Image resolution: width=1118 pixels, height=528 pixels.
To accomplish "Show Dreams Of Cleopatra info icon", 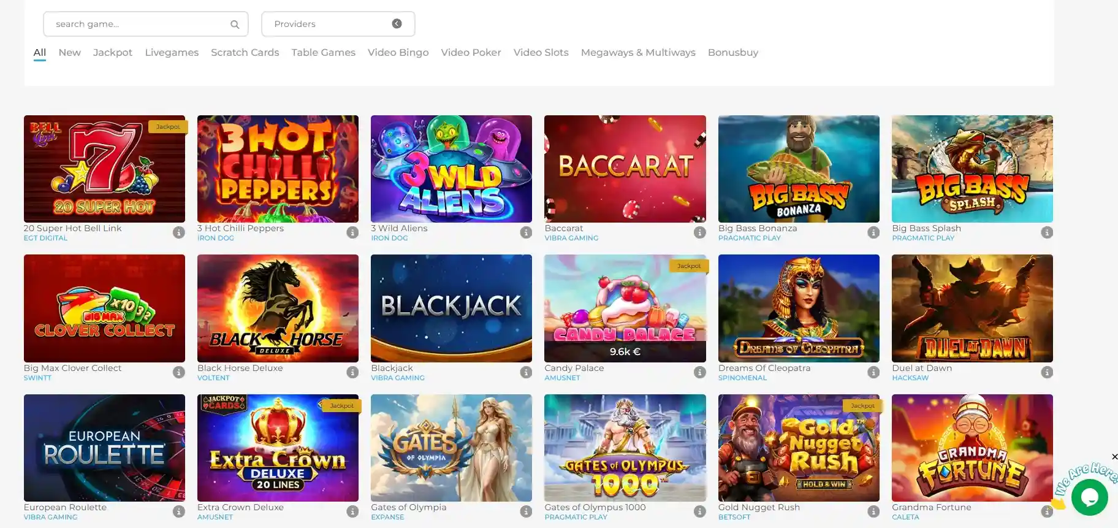I will coord(873,372).
